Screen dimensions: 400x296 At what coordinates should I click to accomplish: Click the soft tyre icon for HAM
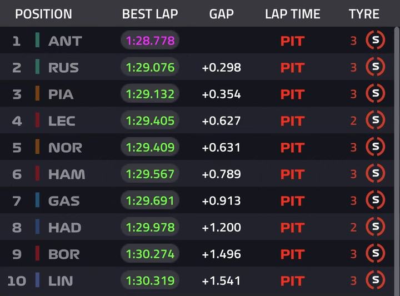point(375,174)
